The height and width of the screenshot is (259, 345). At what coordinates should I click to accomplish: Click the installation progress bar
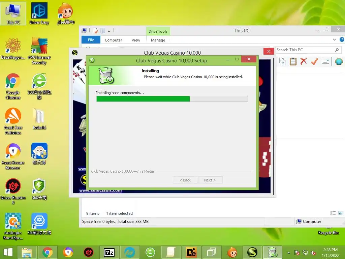point(172,99)
